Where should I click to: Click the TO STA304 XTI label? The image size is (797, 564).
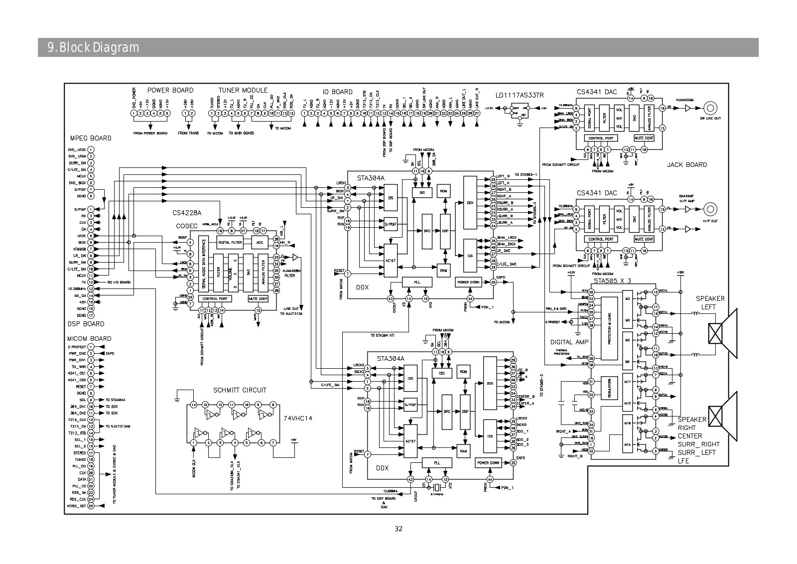(383, 336)
